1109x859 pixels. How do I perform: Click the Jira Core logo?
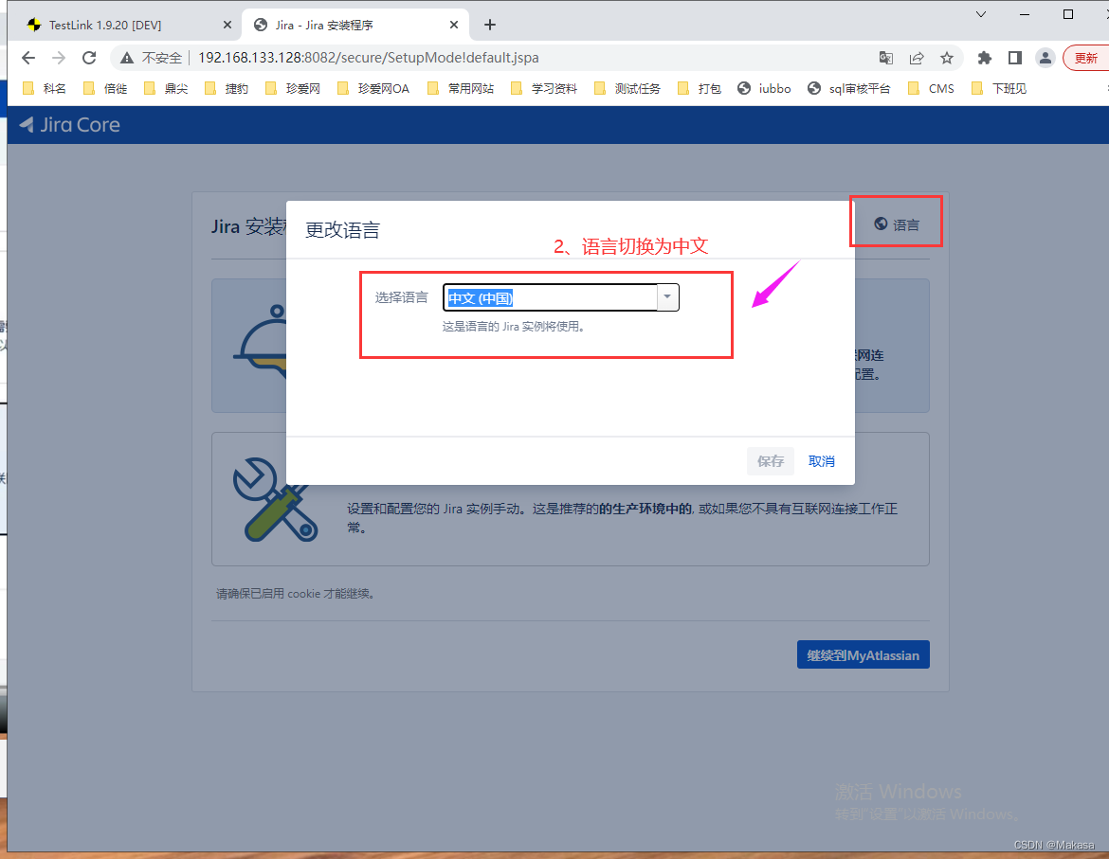tap(70, 125)
